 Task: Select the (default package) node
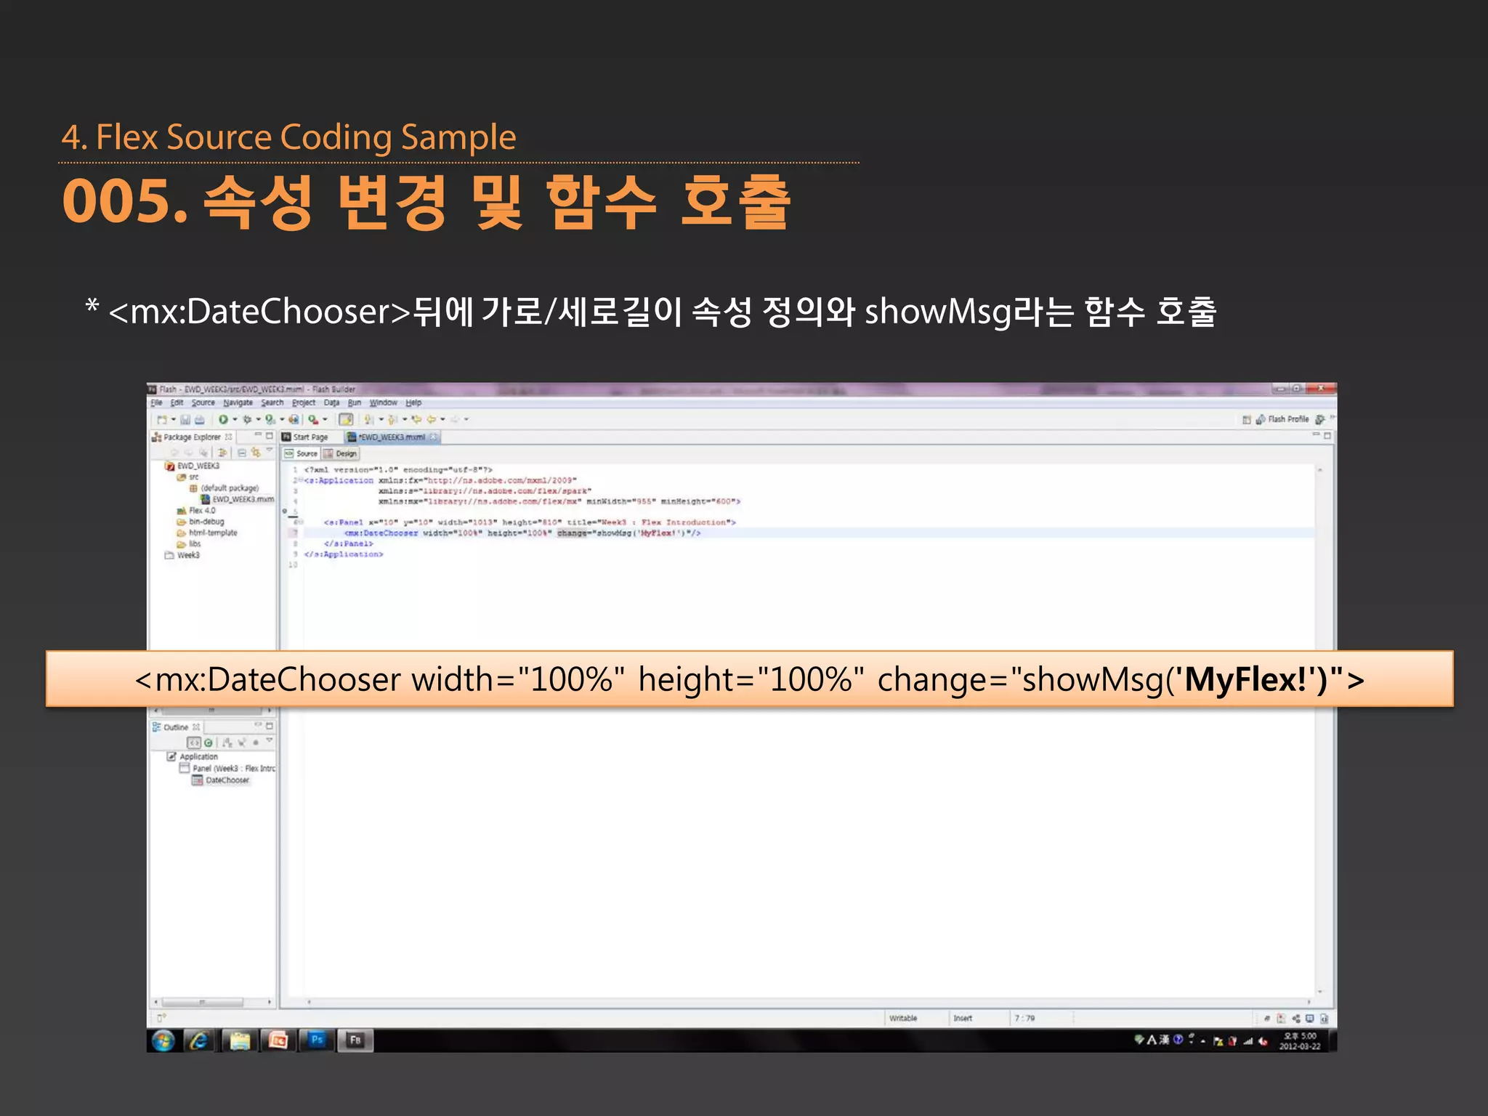pos(224,488)
